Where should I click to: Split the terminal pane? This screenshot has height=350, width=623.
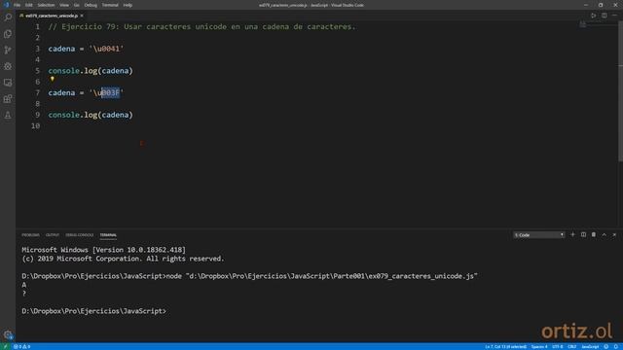pyautogui.click(x=583, y=234)
